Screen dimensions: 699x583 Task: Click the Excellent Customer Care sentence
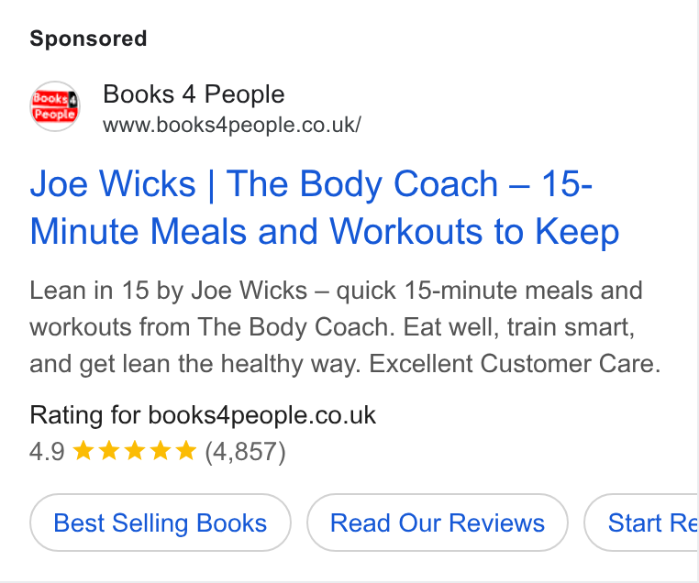coord(515,363)
